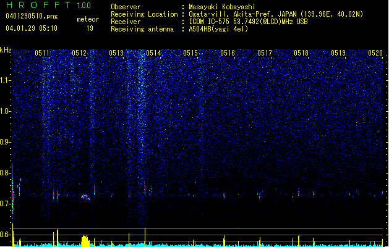Click the Receiving antenna label
389x247 pixels.
point(142,29)
